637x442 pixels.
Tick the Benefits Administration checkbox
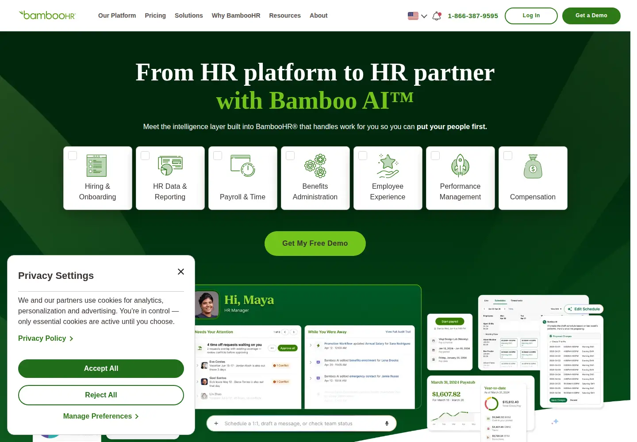pos(290,156)
